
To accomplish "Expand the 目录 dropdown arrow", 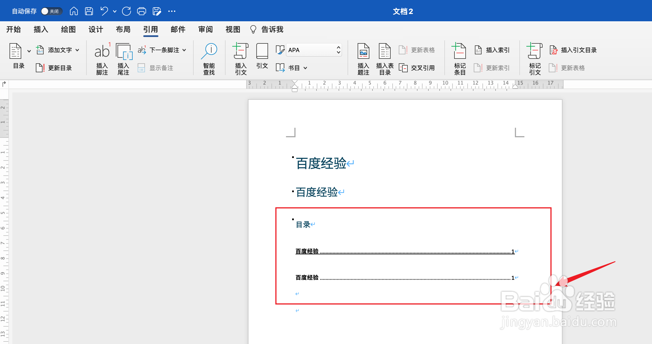I will click(x=29, y=51).
